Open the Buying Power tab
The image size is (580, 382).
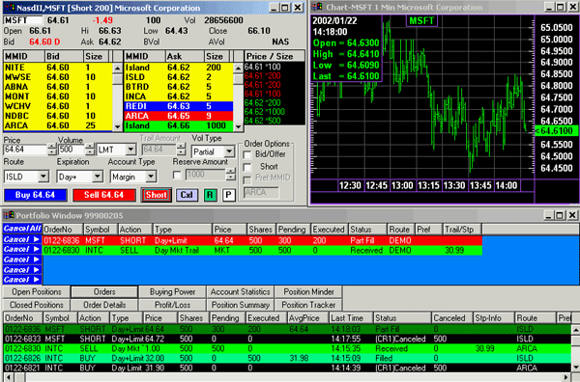(x=172, y=292)
